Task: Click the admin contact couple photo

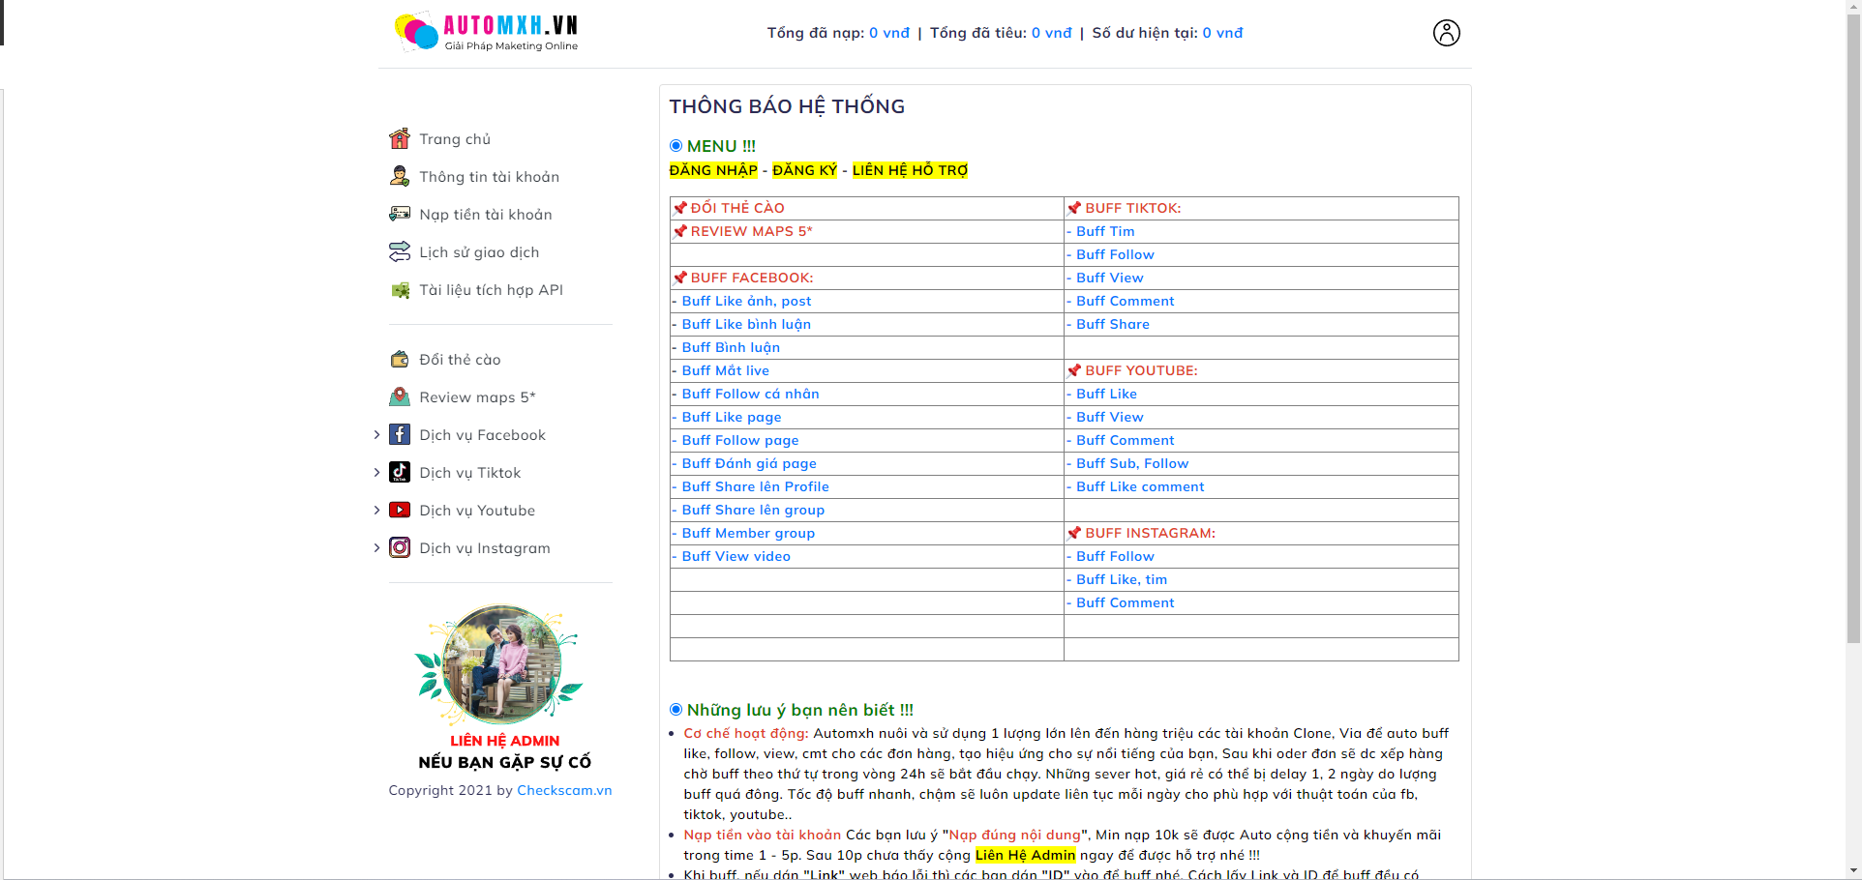Action: tap(500, 665)
